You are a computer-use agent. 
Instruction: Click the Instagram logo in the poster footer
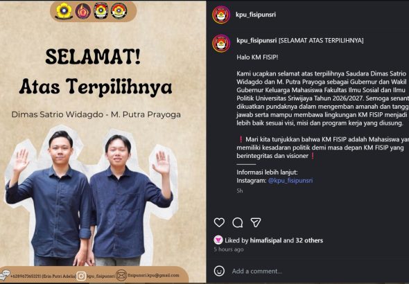(81, 276)
